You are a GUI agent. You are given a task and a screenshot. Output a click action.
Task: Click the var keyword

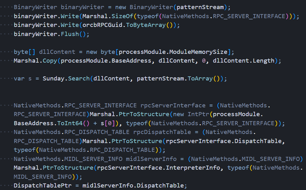(x=19, y=79)
